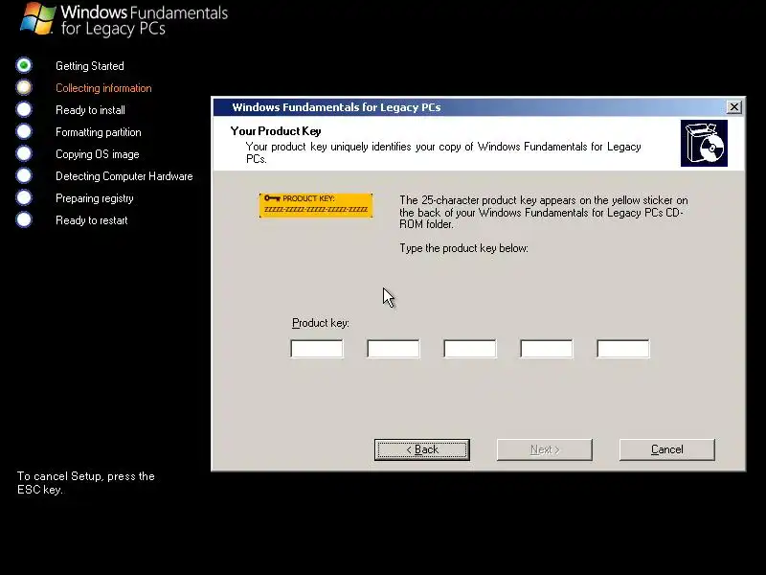Click the 'Detecting Computer Hardware' label
Screen dimensions: 766x575
tap(124, 176)
